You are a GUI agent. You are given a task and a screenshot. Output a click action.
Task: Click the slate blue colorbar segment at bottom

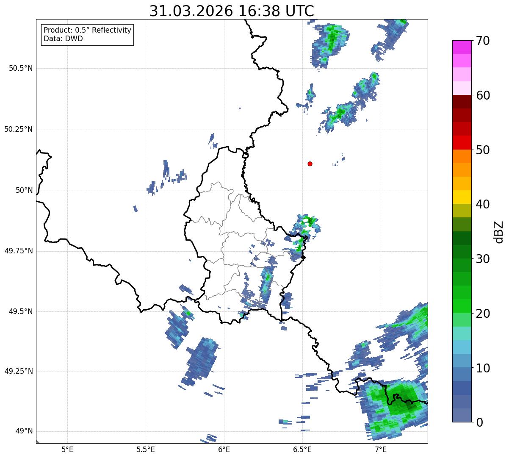(462, 415)
